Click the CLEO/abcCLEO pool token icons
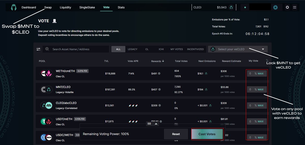The image size is (305, 145). (46, 105)
